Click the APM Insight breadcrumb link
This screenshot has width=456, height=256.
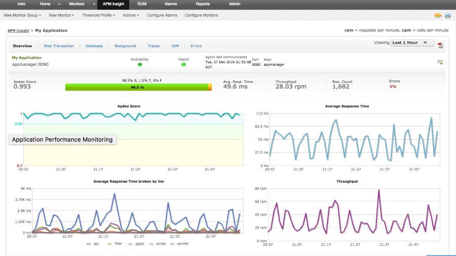tap(18, 31)
